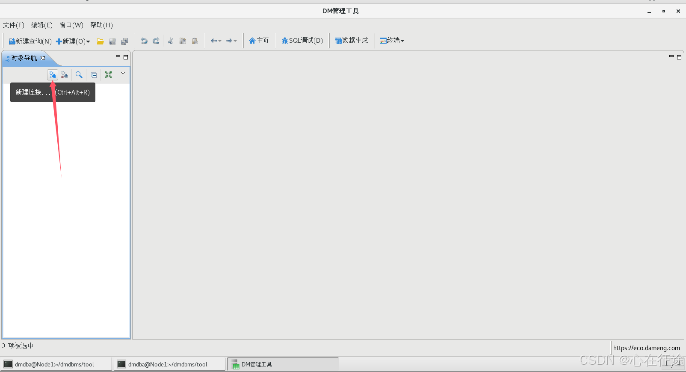Close the 对象导航 tab

(x=43, y=58)
